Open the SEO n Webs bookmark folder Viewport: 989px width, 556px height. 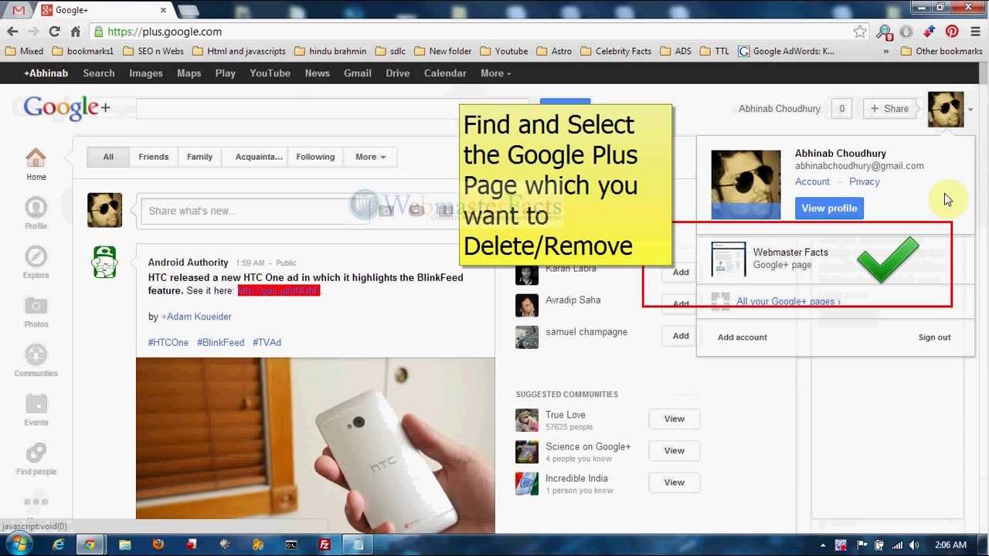(153, 51)
